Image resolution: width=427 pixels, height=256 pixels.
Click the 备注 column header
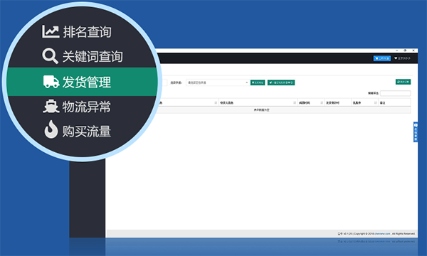(x=394, y=103)
